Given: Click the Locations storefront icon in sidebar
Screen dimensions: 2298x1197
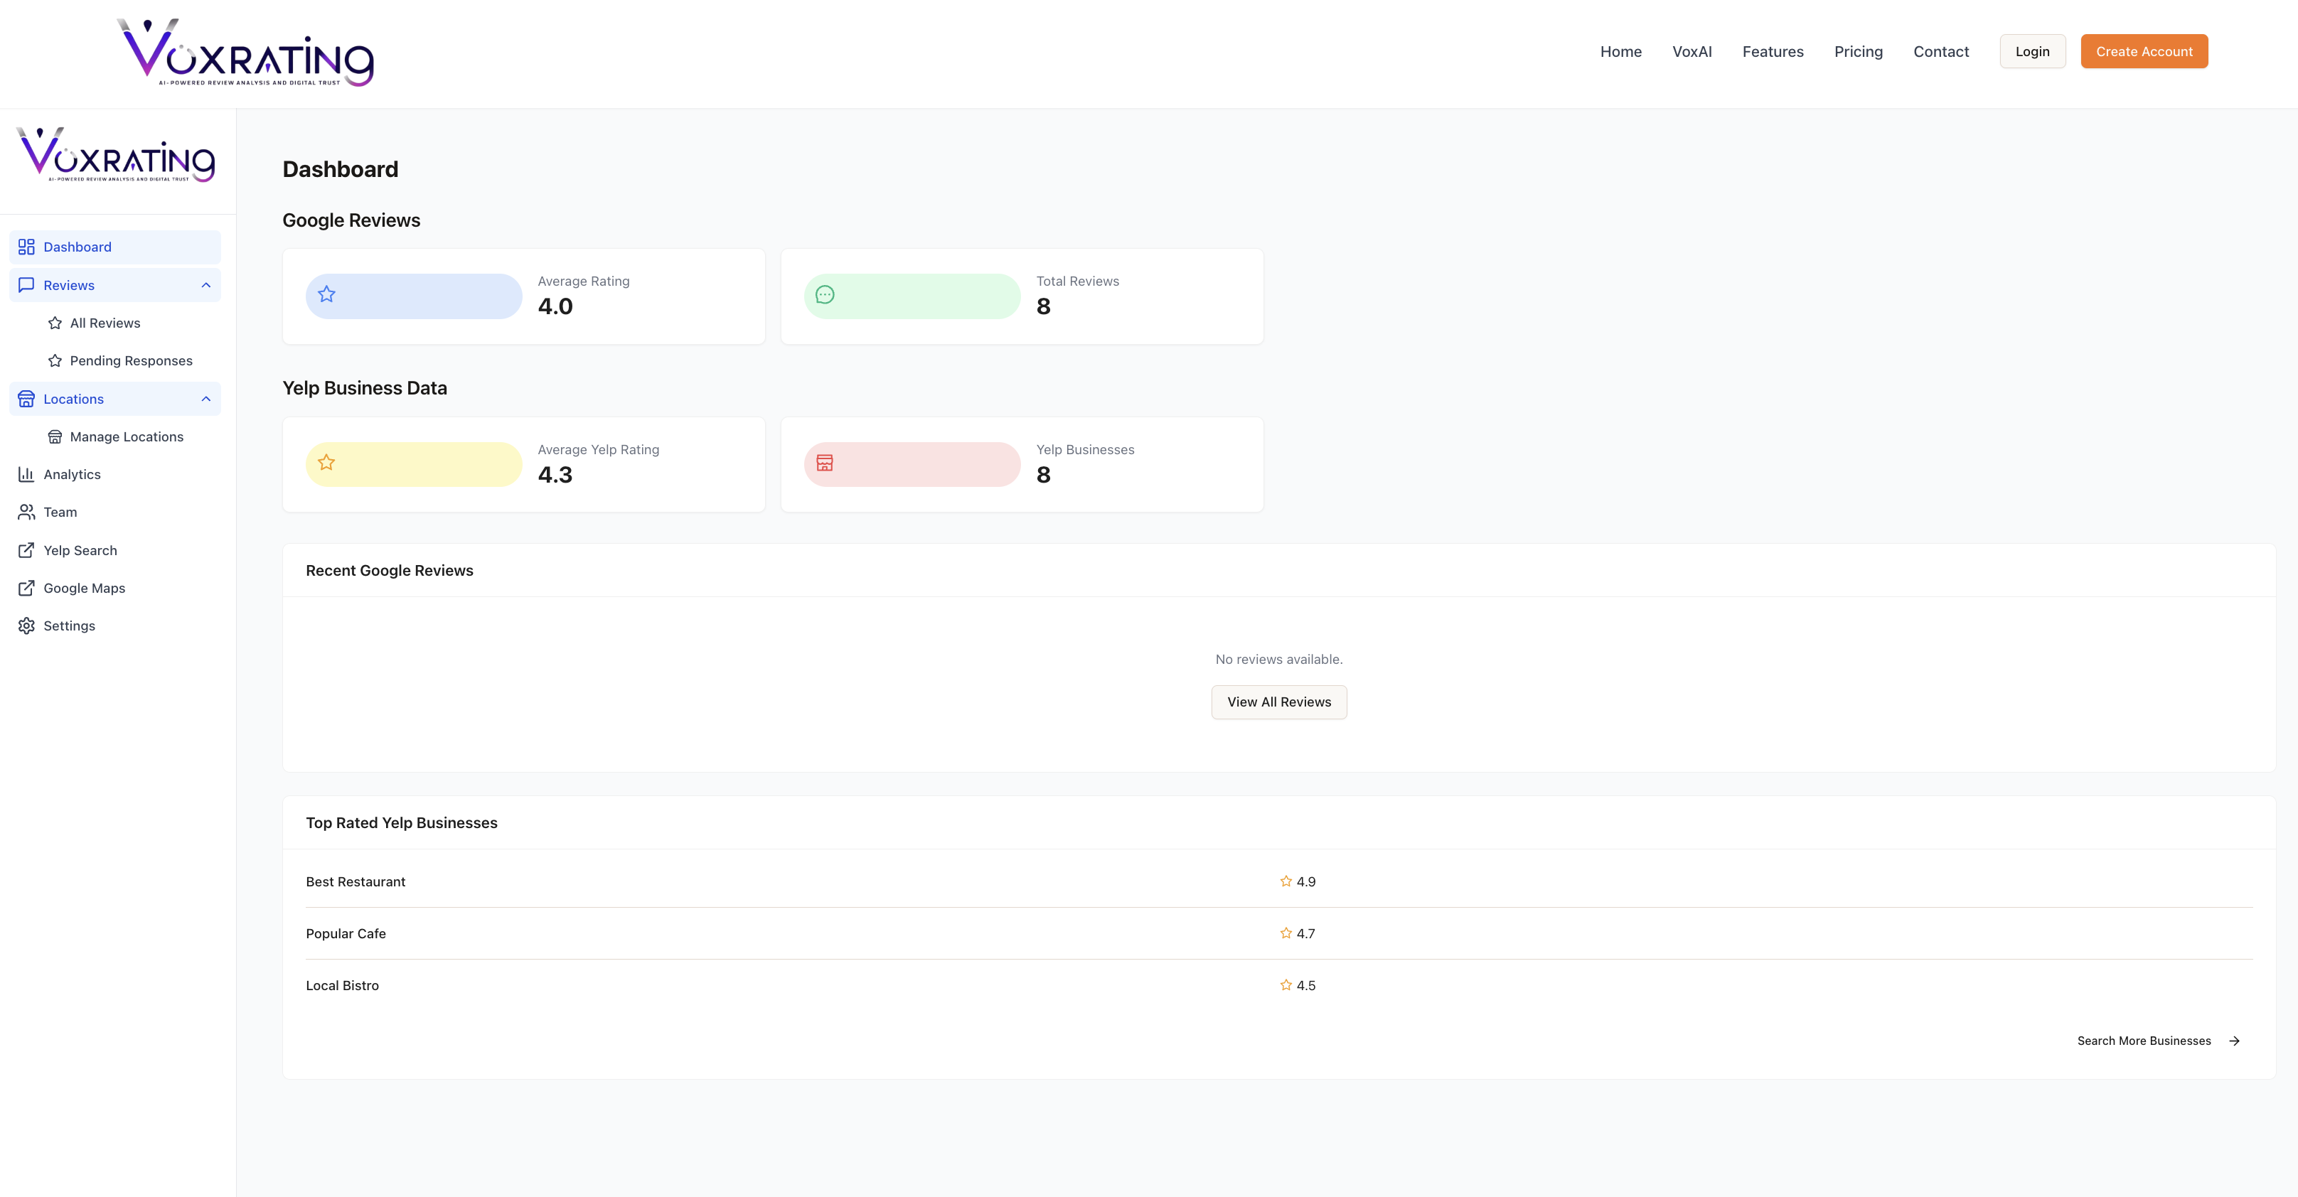Looking at the screenshot, I should [x=27, y=399].
